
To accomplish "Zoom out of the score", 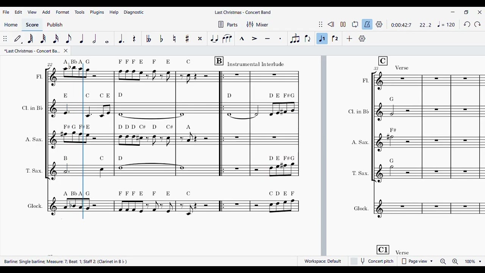I will (x=443, y=262).
